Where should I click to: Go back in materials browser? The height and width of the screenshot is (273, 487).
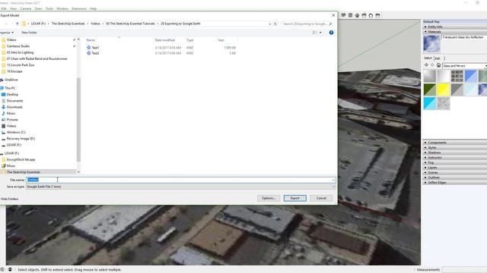point(426,65)
